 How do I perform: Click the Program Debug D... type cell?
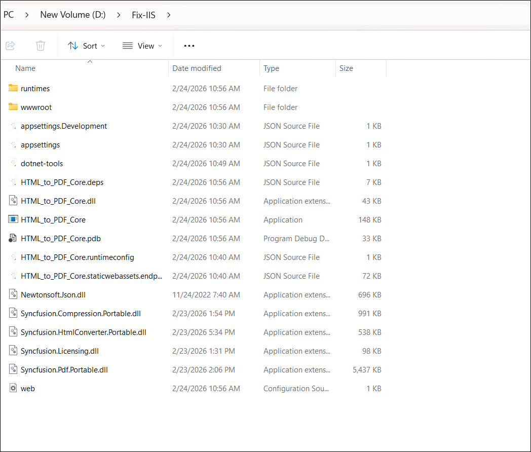coord(296,238)
